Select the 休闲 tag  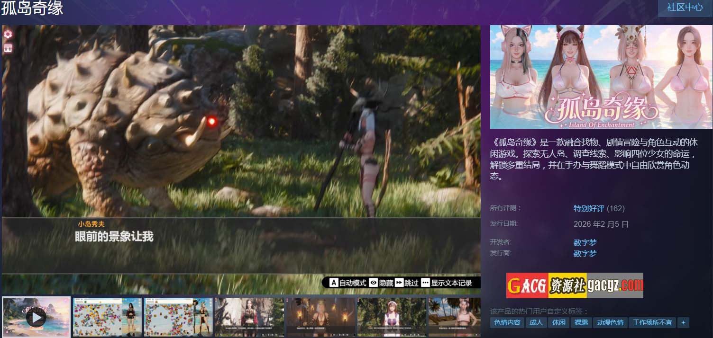[558, 322]
